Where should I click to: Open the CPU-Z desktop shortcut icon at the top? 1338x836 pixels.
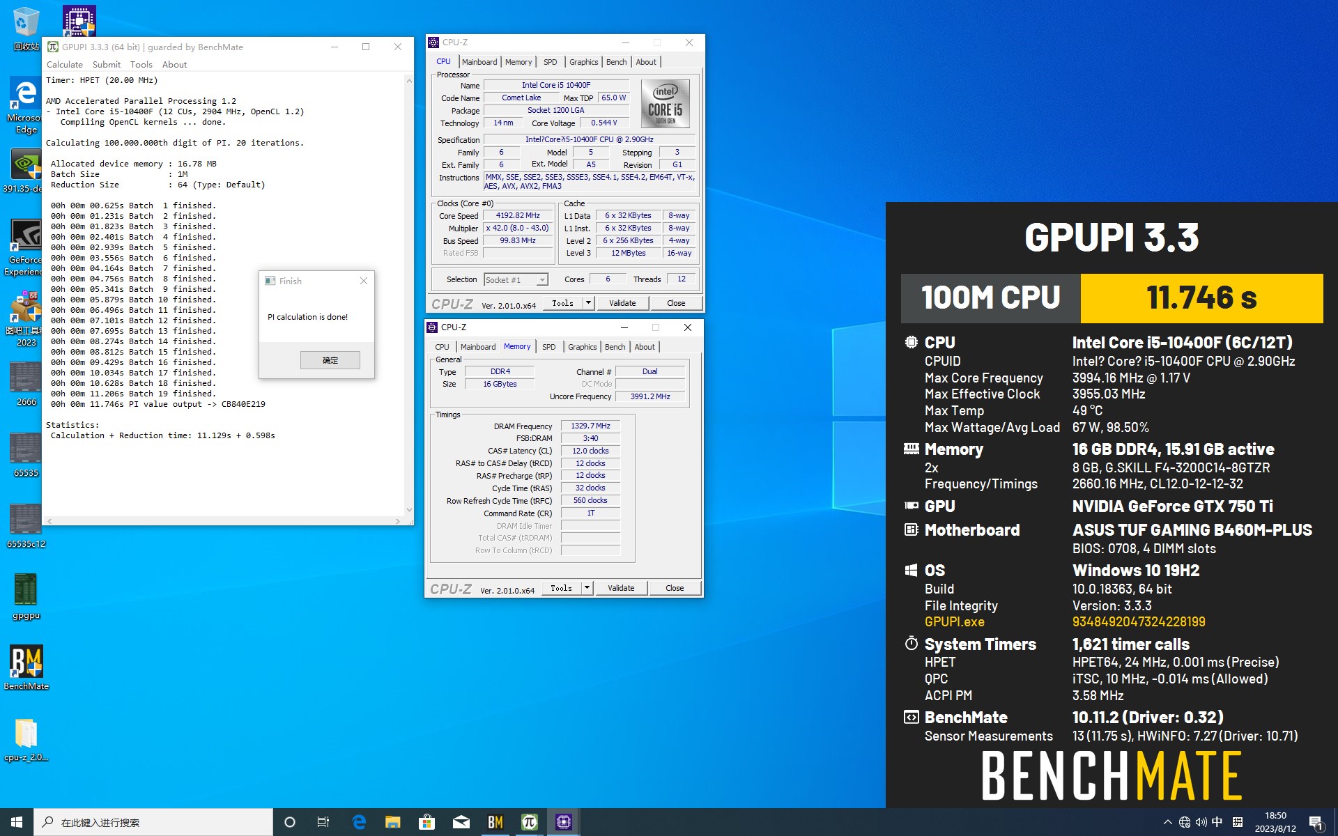pos(79,20)
